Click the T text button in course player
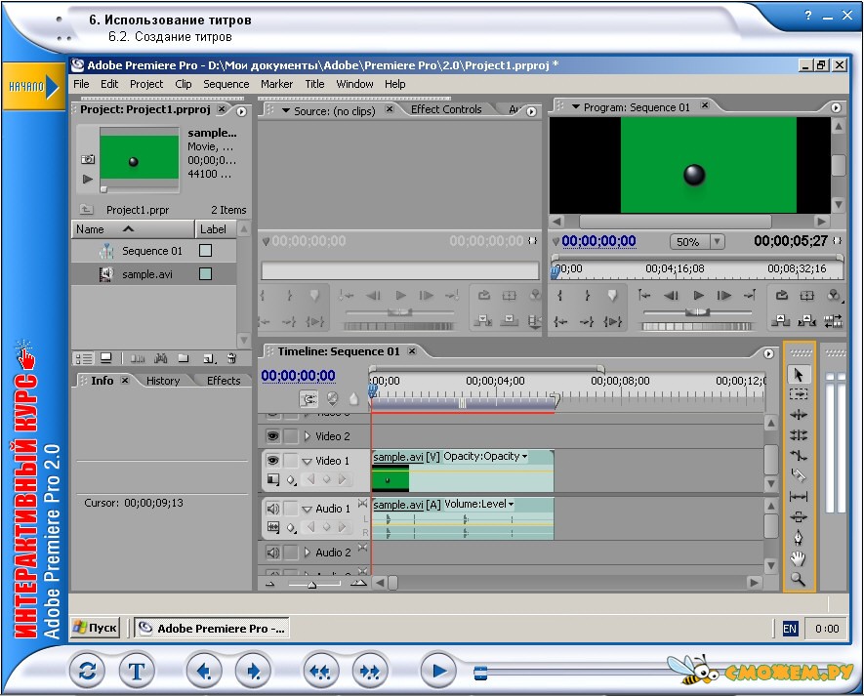The width and height of the screenshot is (864, 696). coord(137,671)
